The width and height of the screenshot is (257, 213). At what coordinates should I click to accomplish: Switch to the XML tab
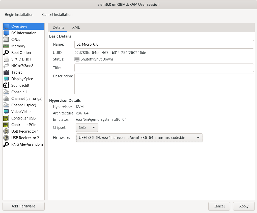coord(76,27)
